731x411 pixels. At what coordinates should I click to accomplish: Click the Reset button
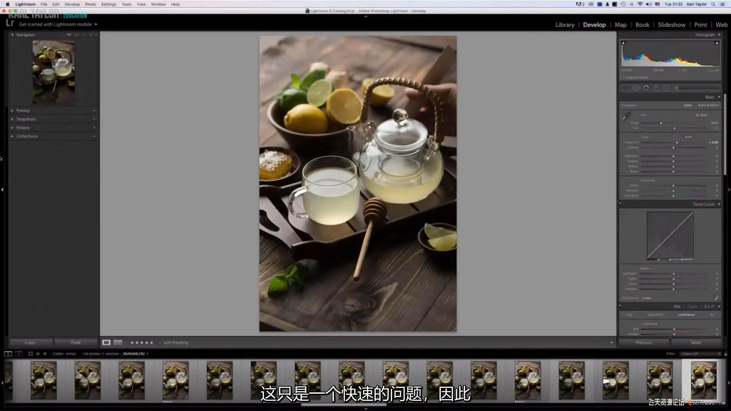click(696, 342)
